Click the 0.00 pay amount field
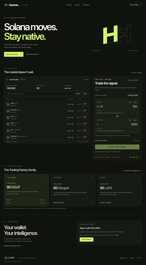Screen dimensions: 146x265 pyautogui.click(x=100, y=106)
